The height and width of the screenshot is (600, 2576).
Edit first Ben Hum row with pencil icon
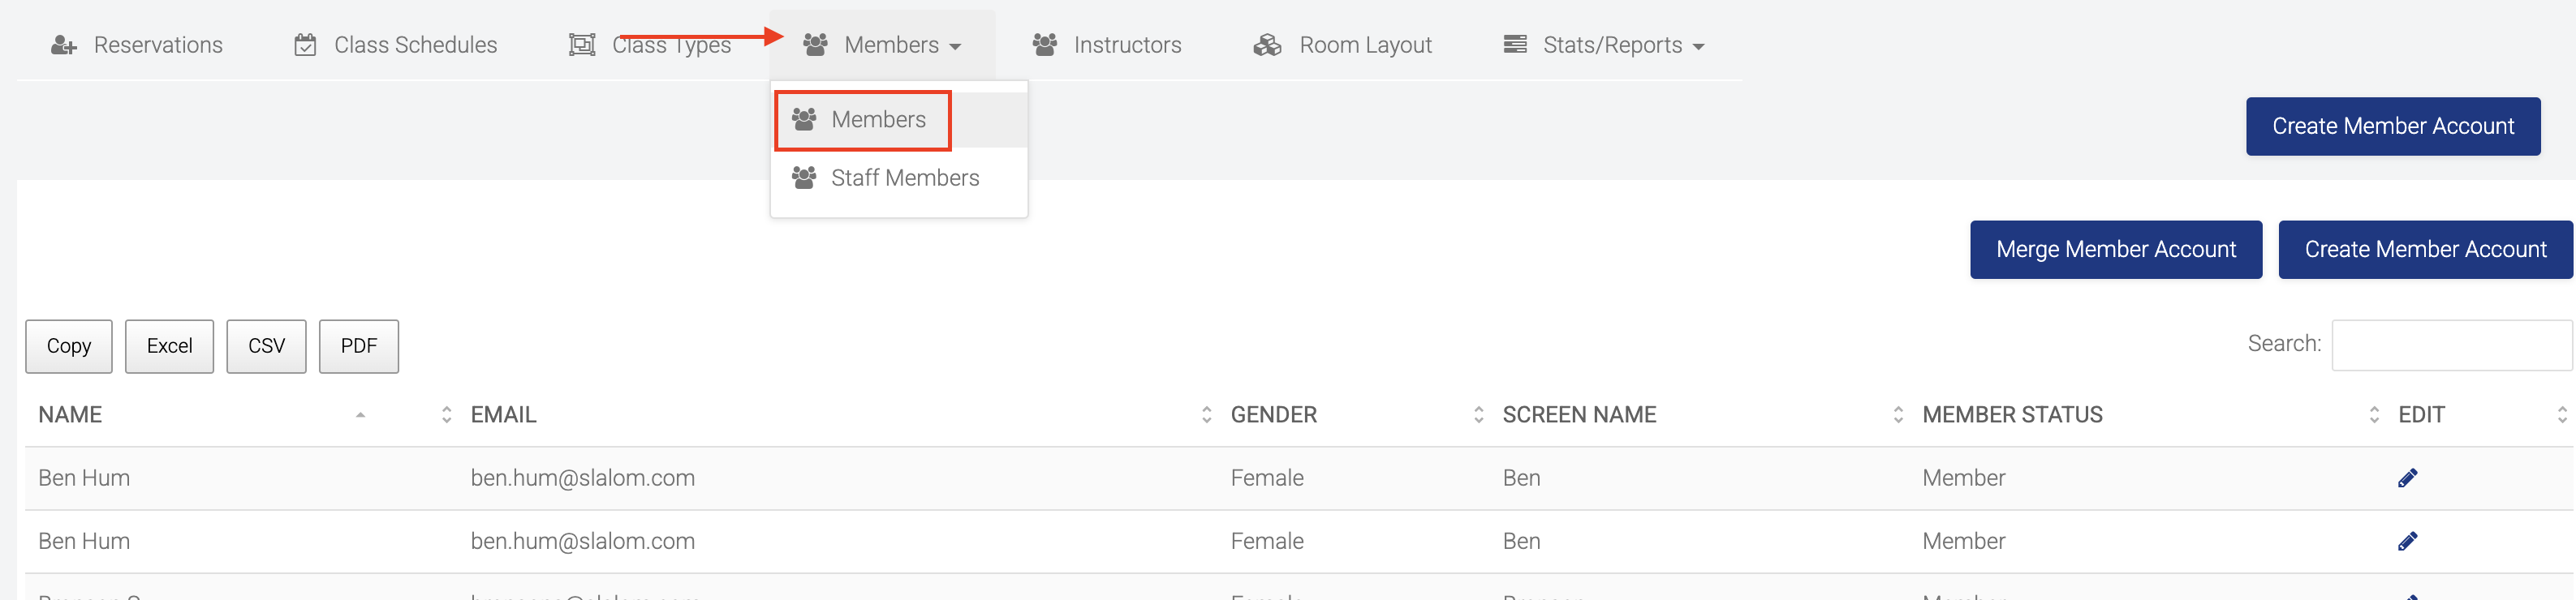2407,478
